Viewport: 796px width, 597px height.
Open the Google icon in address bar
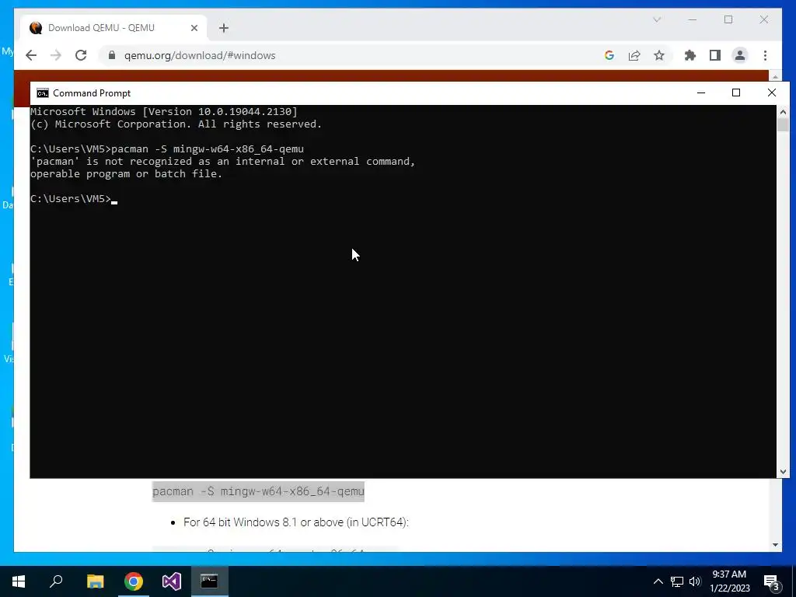pyautogui.click(x=609, y=55)
